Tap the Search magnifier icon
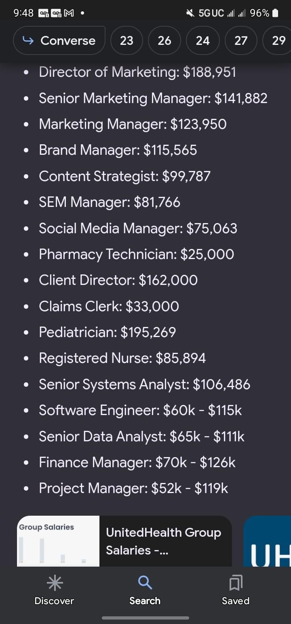 145,582
